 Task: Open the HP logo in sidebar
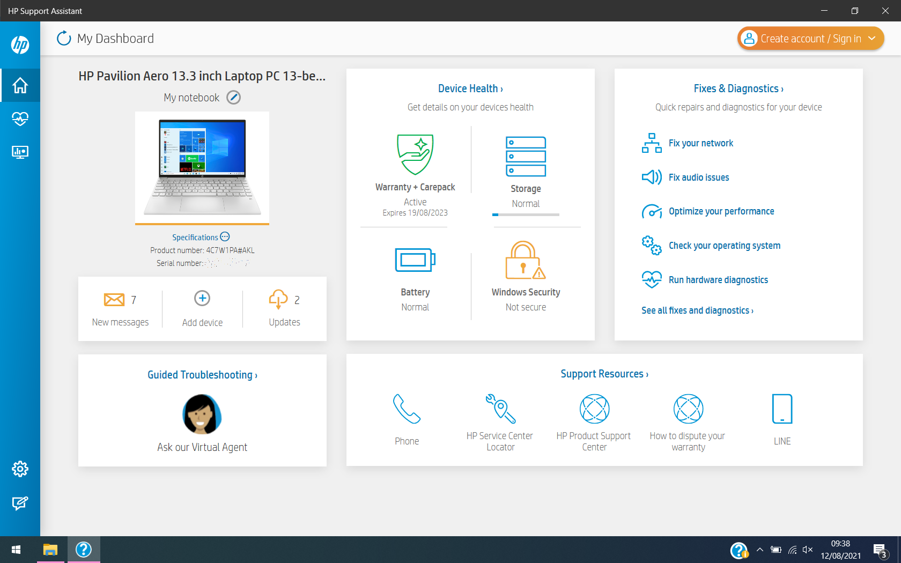[20, 45]
